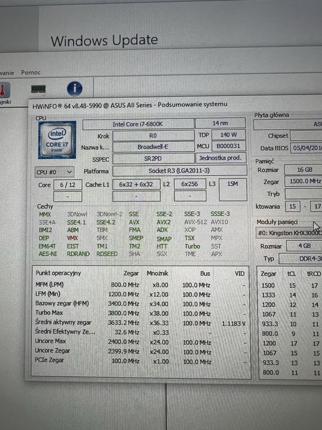Click the BIOS date 05/04 field
The width and height of the screenshot is (322, 430).
point(306,148)
